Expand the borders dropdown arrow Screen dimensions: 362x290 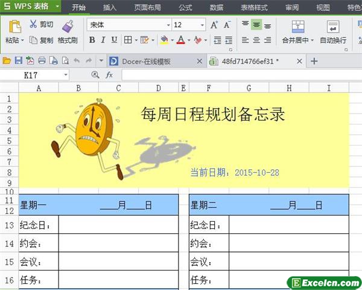click(x=136, y=40)
